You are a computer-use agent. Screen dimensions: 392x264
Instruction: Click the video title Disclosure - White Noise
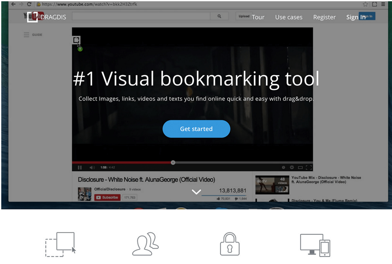147,180
